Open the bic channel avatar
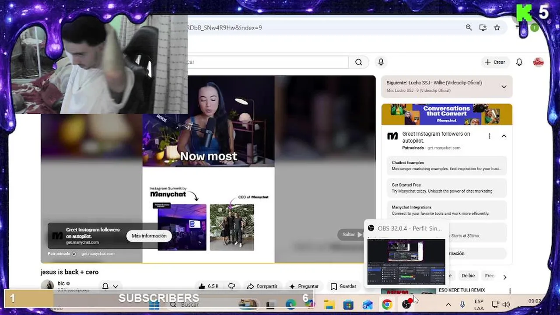The image size is (560, 315). (x=47, y=286)
